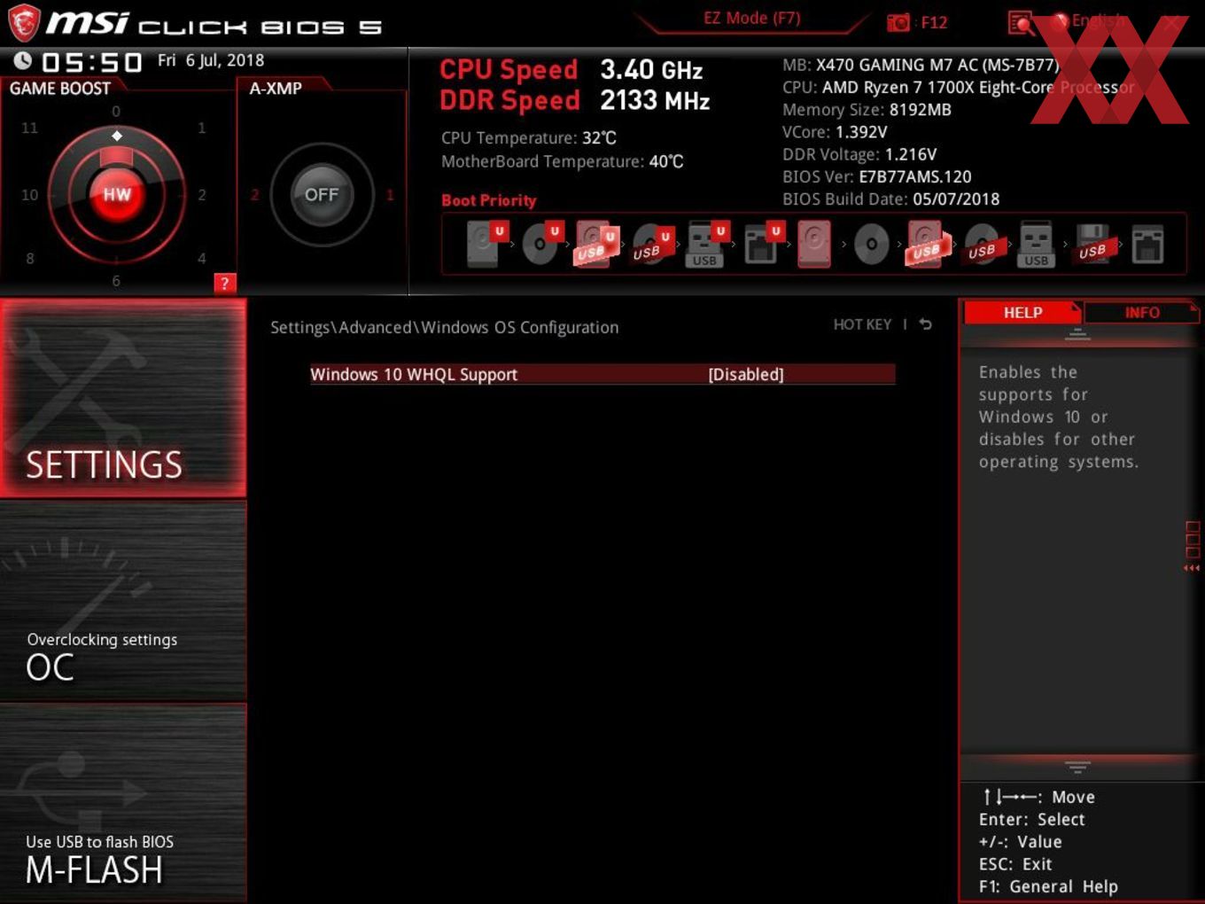Click the A-XMP profile 2 number
The width and height of the screenshot is (1205, 904).
click(x=254, y=195)
